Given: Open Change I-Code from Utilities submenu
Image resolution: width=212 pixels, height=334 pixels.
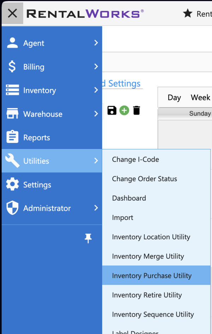Looking at the screenshot, I should click(135, 160).
